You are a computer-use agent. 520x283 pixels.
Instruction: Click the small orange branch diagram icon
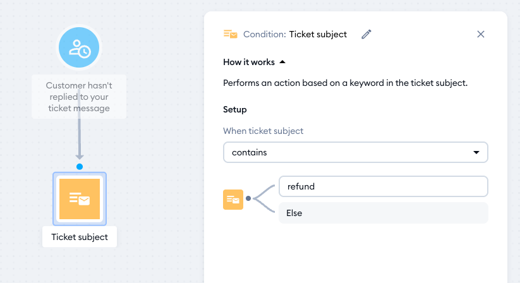233,200
